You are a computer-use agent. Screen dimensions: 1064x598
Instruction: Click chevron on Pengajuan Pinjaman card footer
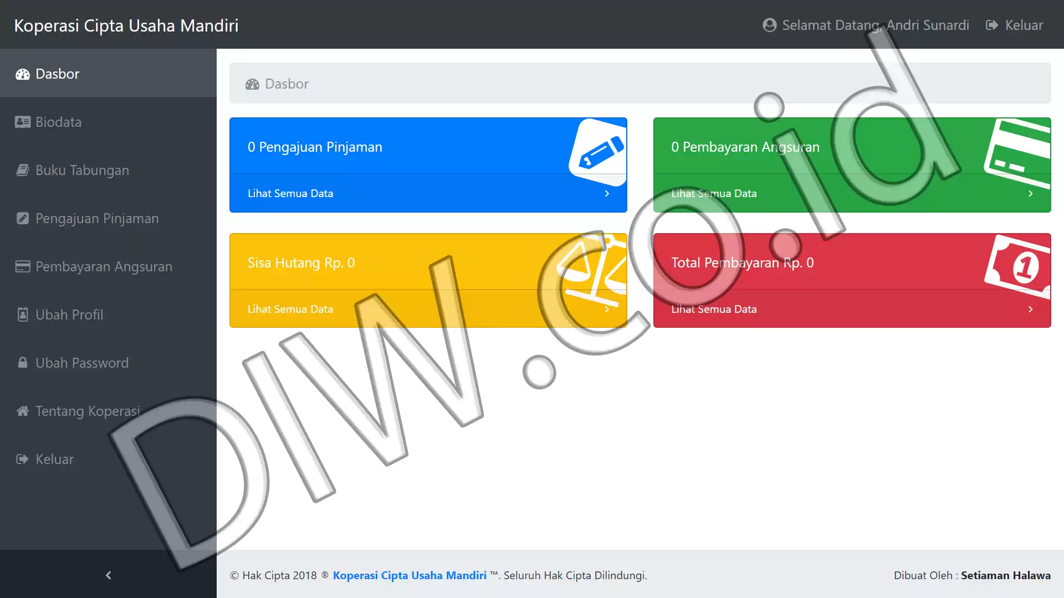point(607,194)
